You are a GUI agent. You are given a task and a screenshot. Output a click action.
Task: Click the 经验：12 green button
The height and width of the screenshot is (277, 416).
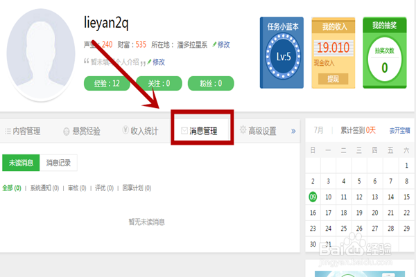[107, 84]
